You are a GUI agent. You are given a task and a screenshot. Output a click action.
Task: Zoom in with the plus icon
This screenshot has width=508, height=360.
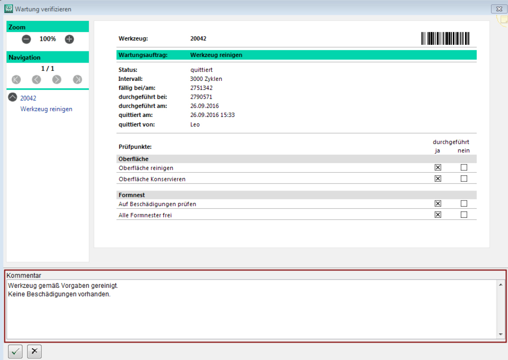[x=69, y=39]
